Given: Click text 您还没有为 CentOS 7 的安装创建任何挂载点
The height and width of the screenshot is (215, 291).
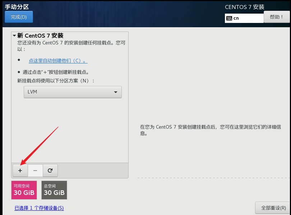Looking at the screenshot, I should (65, 43).
